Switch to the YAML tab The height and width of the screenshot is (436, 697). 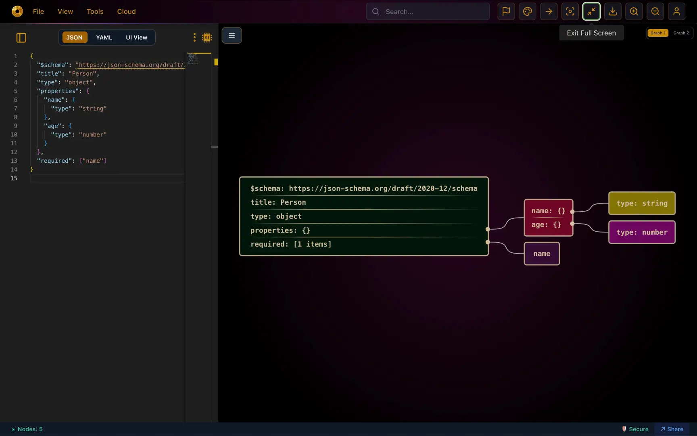(104, 37)
